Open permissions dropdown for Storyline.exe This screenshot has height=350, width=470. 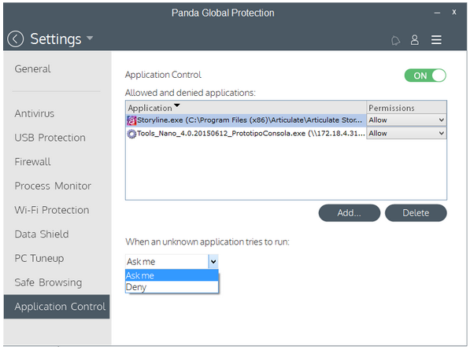click(406, 120)
